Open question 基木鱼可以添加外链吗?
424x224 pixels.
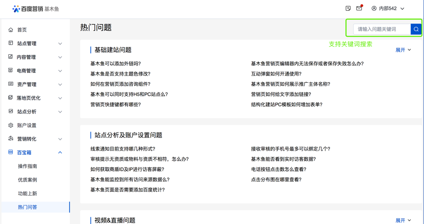(x=116, y=64)
